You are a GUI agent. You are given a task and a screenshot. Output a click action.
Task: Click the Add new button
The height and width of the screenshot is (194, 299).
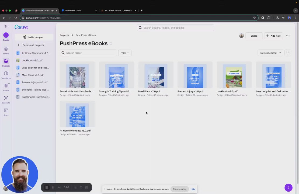[x=273, y=36]
